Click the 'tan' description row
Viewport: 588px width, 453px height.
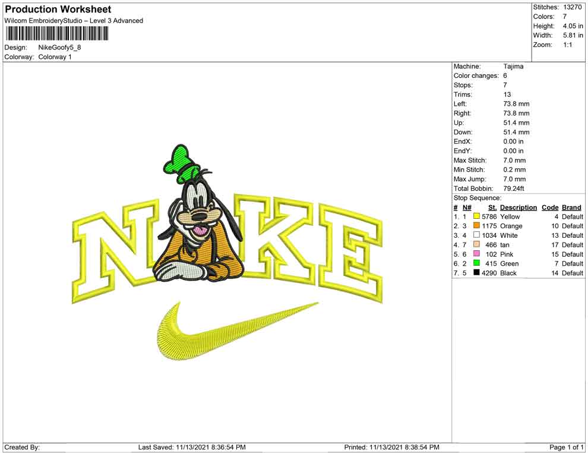505,245
